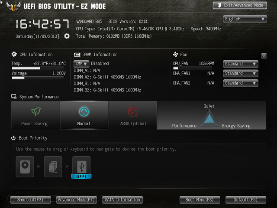Expand the Fan section arrow toggle

264,56
